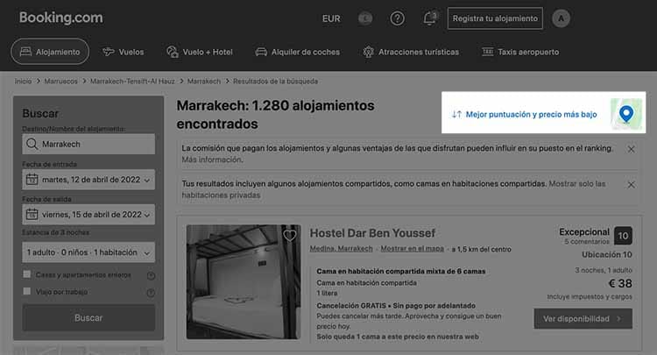Switch to the Vuelos tab
Image resolution: width=657 pixels, height=355 pixels.
122,52
